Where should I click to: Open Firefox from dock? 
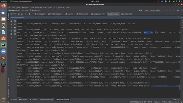click(x=3, y=6)
